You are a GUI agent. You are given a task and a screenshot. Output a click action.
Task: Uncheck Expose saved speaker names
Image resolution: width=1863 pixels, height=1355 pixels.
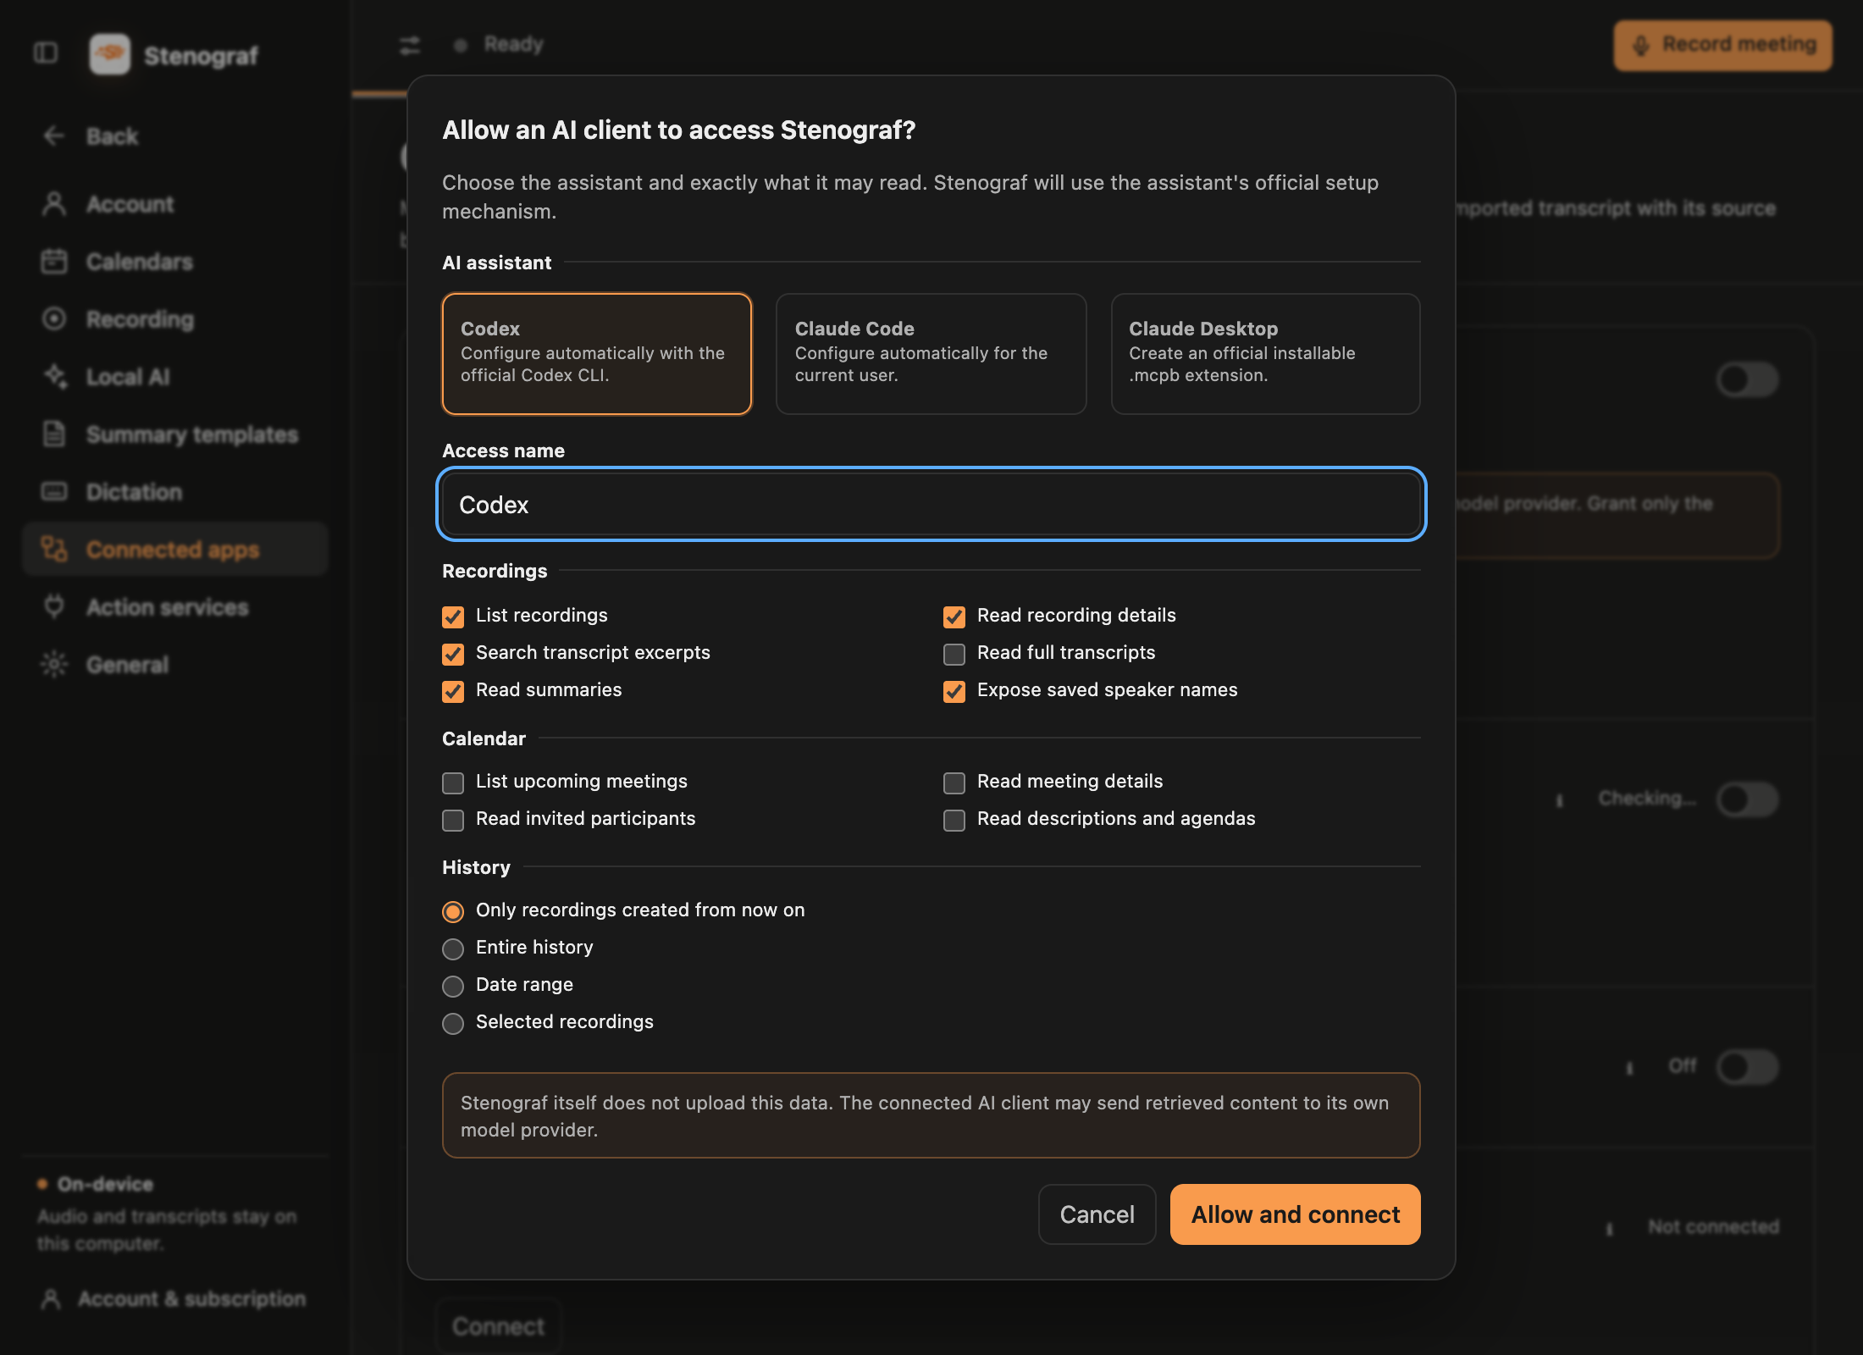click(954, 691)
